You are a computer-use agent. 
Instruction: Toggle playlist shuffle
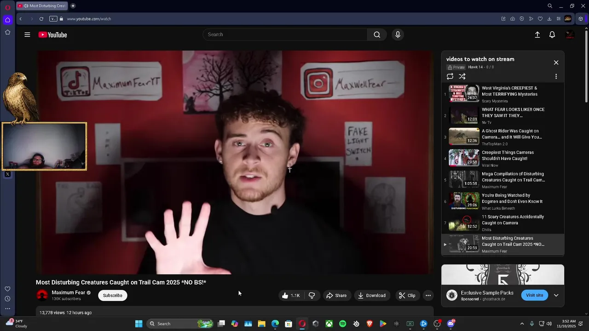pos(462,76)
